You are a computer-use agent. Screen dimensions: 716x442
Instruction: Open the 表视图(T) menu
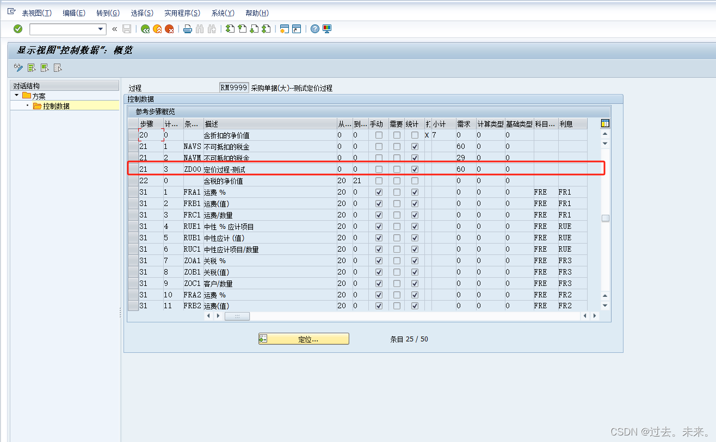click(x=37, y=13)
